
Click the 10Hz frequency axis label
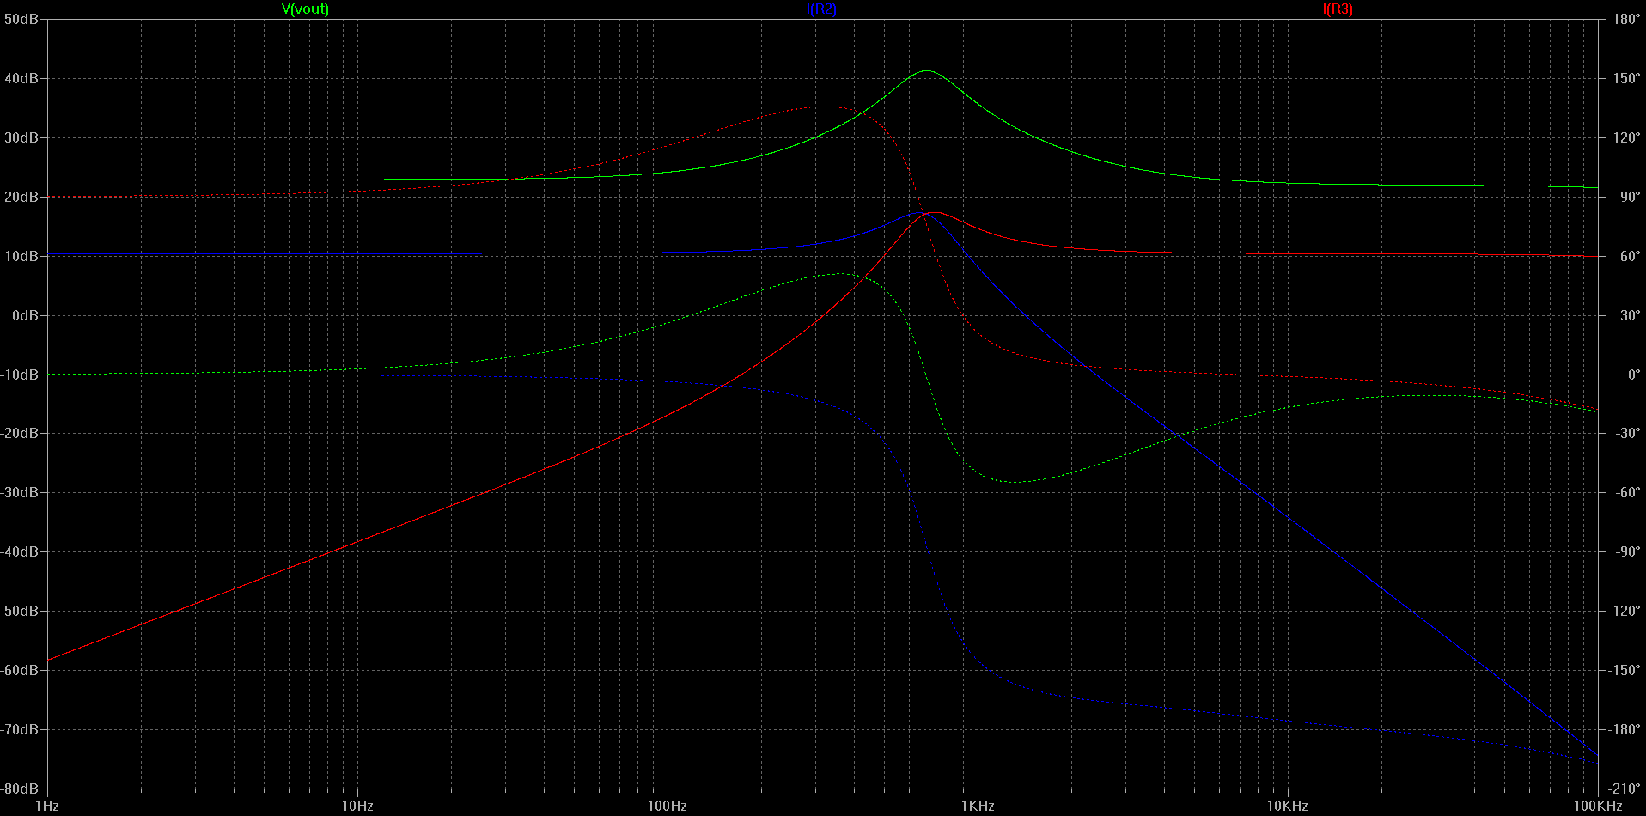point(357,806)
